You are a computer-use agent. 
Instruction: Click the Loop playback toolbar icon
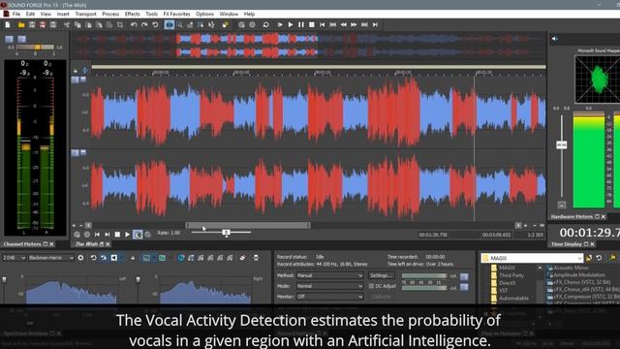(265, 24)
